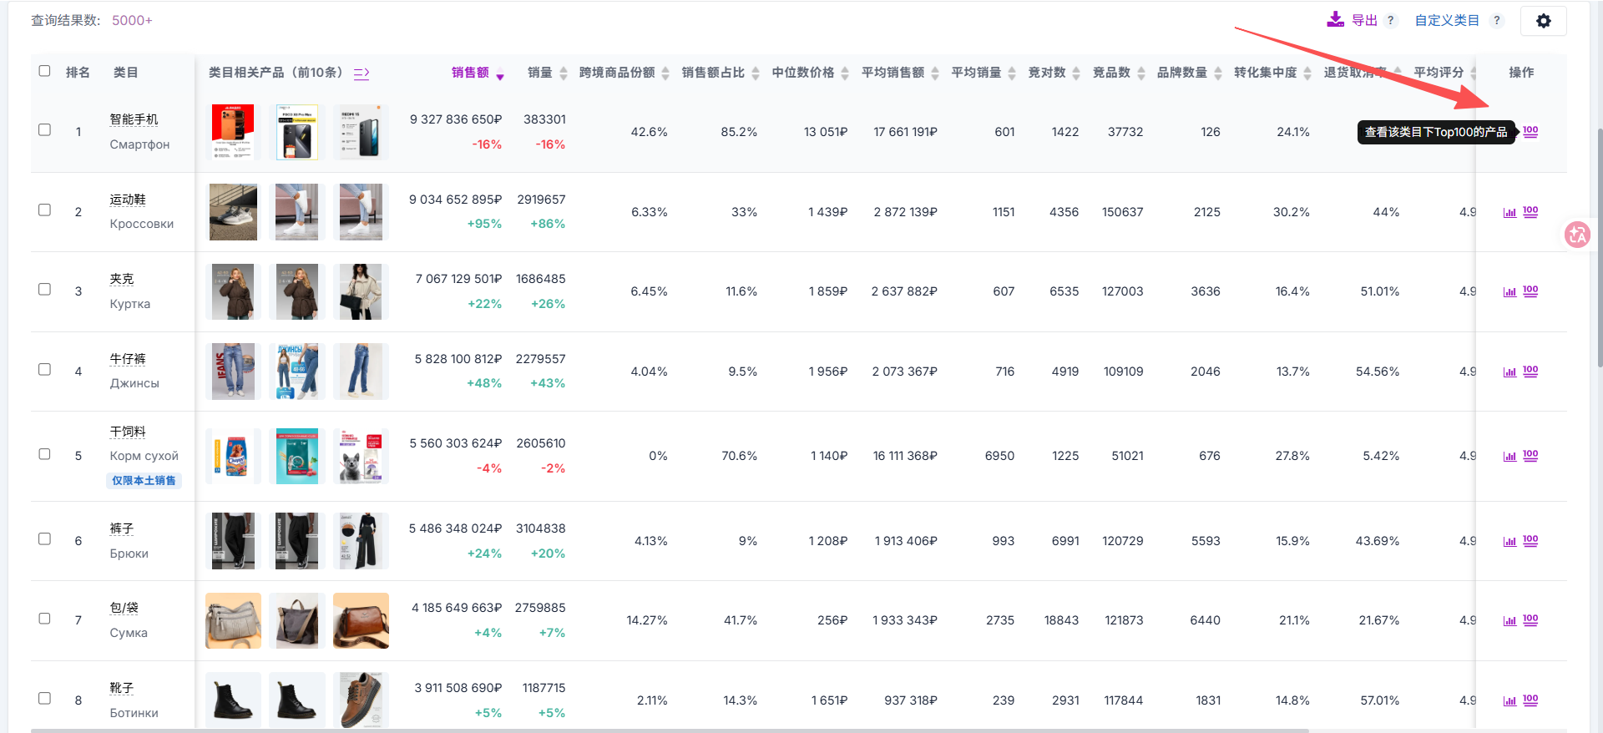Click the floating translate icon
The width and height of the screenshot is (1603, 733).
point(1577,235)
